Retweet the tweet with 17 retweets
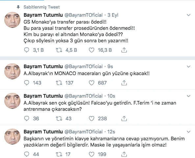195x158 pixels. coord(59,154)
